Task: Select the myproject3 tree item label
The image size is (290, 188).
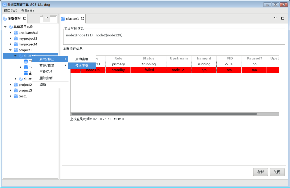Action: (x=28, y=39)
